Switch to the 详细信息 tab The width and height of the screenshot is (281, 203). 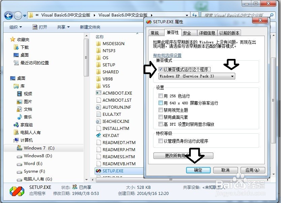tap(207, 33)
